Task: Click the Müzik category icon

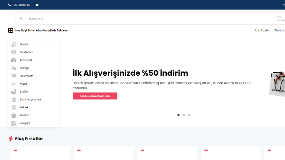Action: coord(14,84)
